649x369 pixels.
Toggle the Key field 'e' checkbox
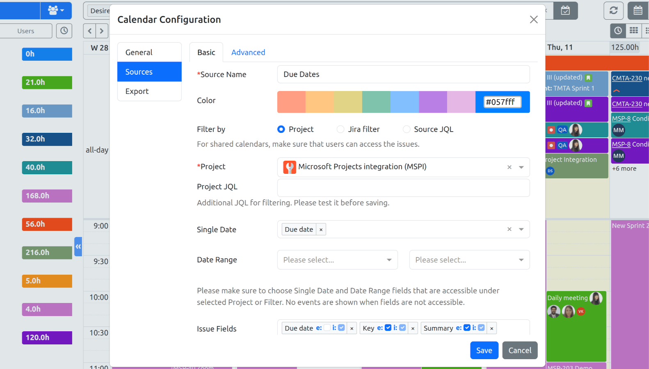(x=388, y=328)
